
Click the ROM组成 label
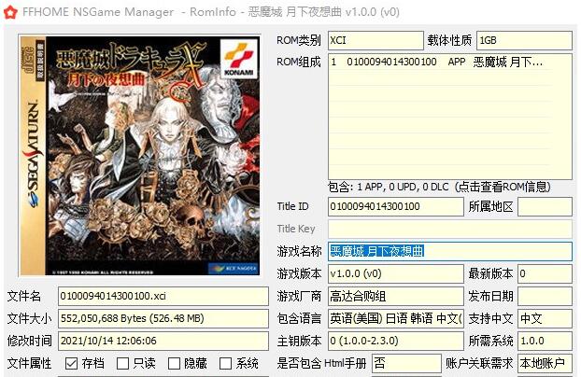pos(299,63)
